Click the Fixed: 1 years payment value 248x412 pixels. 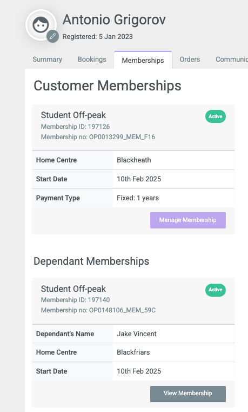pyautogui.click(x=138, y=198)
